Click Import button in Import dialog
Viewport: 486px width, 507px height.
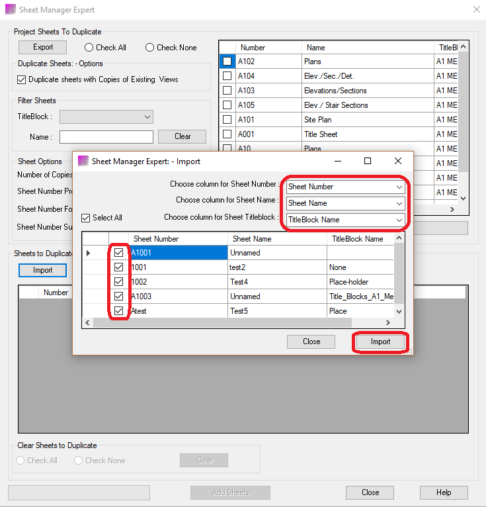(x=380, y=342)
